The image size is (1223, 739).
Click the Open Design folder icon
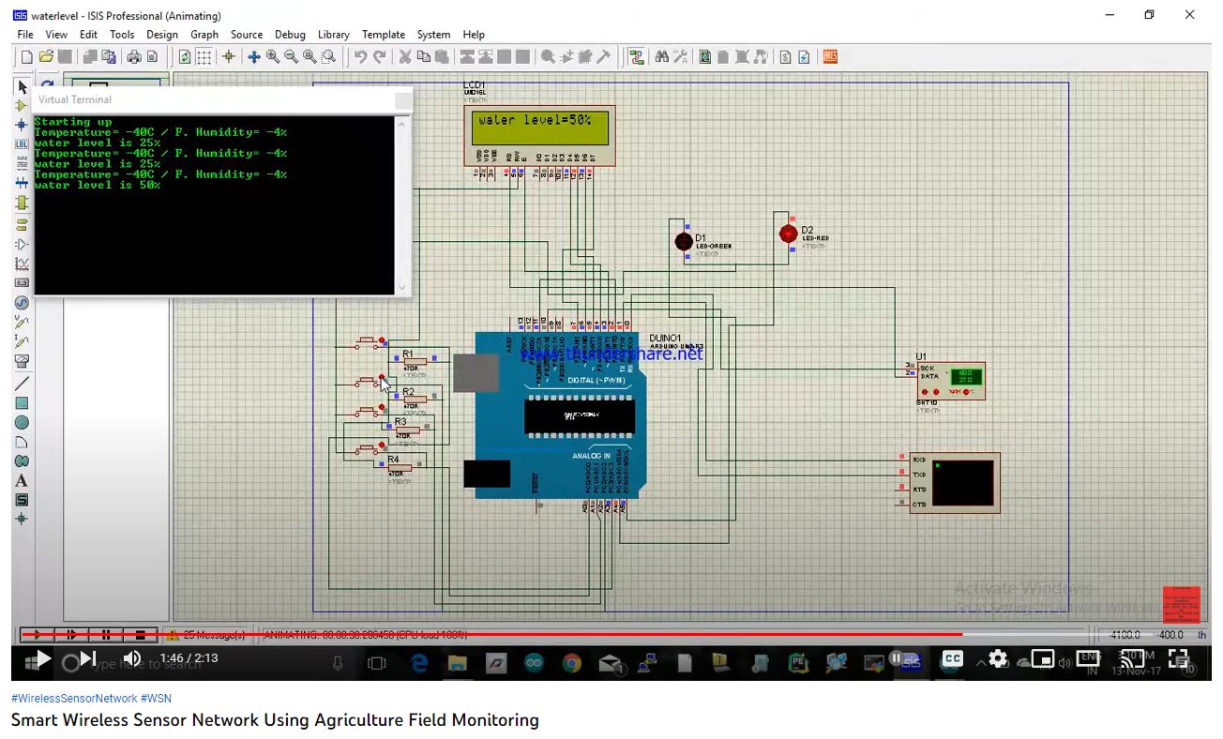46,57
